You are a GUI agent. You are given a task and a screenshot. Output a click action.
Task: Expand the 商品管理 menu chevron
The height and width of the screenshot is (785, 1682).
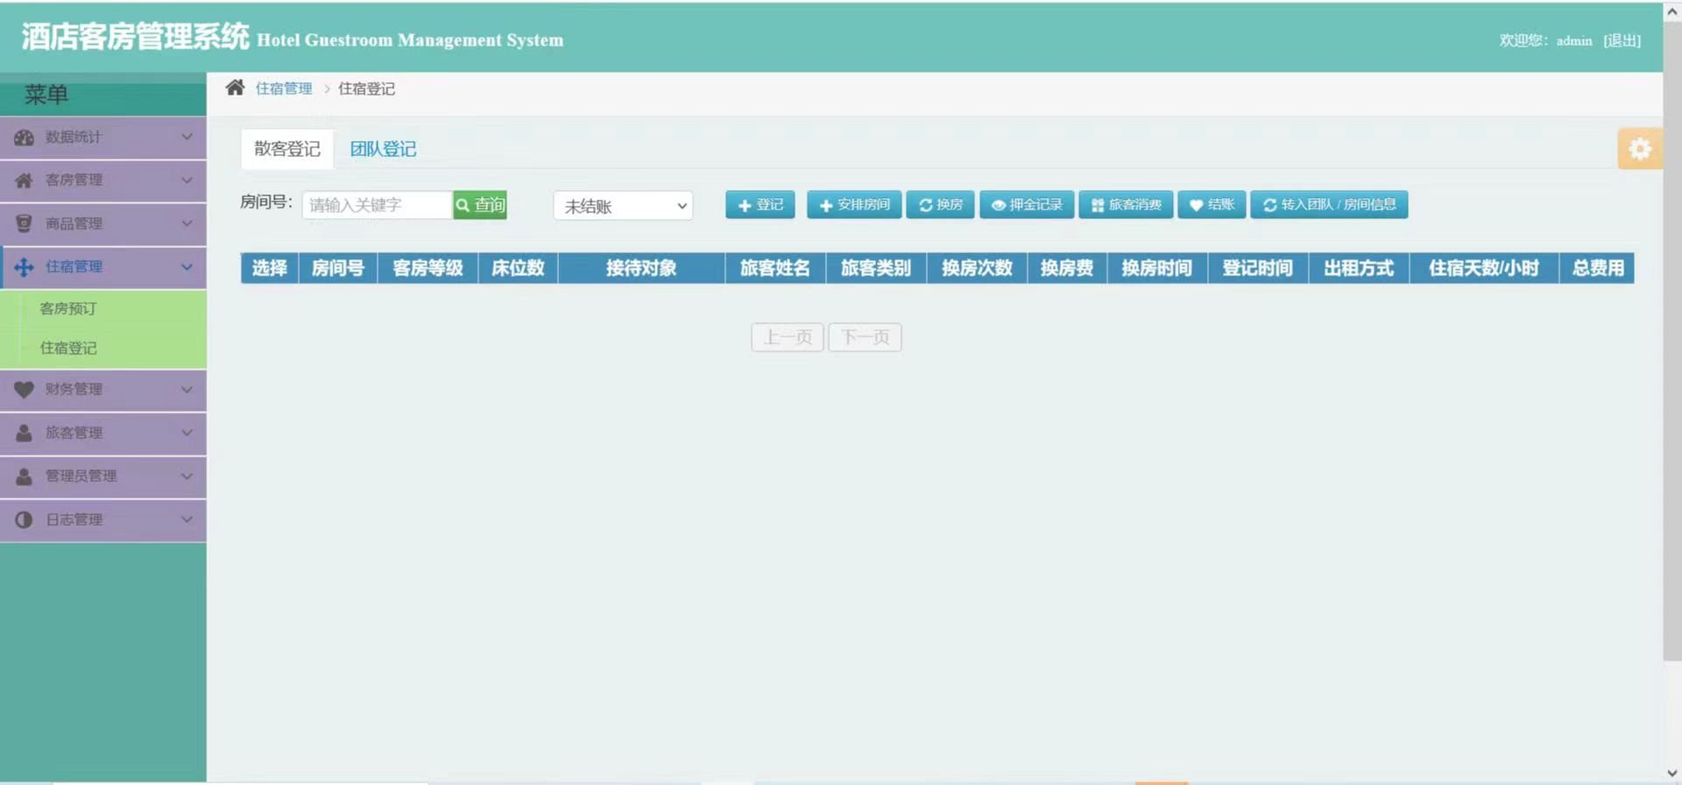187,223
